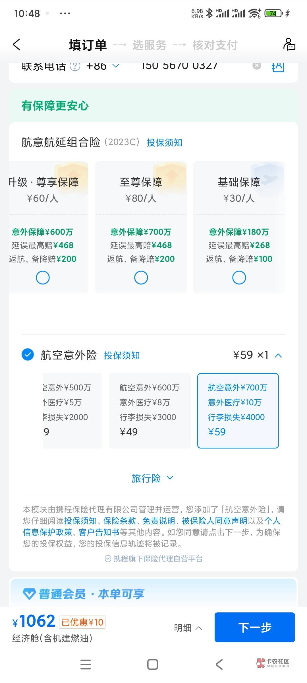The image size is (307, 683).
Task: Collapse 航空意外险 options chevron
Action: pos(279,355)
